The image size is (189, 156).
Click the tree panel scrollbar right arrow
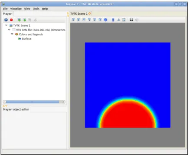64,102
